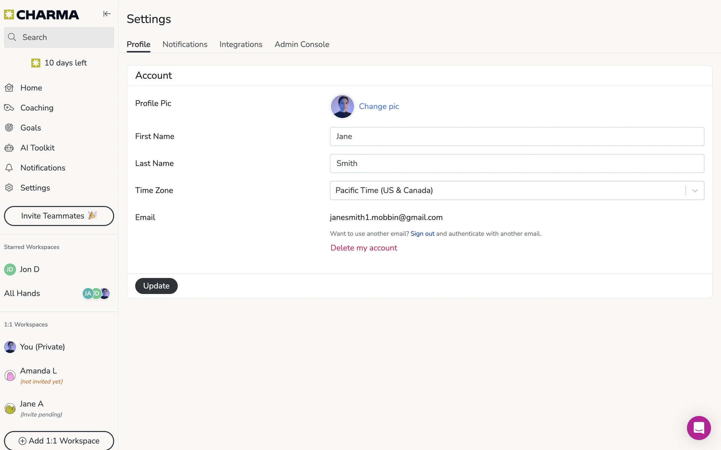Click the profile picture thumbnail
This screenshot has width=721, height=450.
pyautogui.click(x=342, y=106)
